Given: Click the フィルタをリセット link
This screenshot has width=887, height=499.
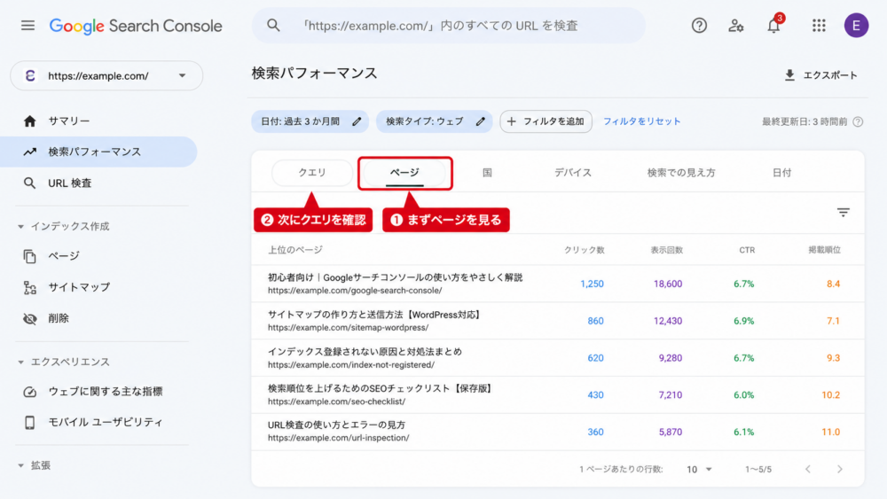Looking at the screenshot, I should click(641, 121).
